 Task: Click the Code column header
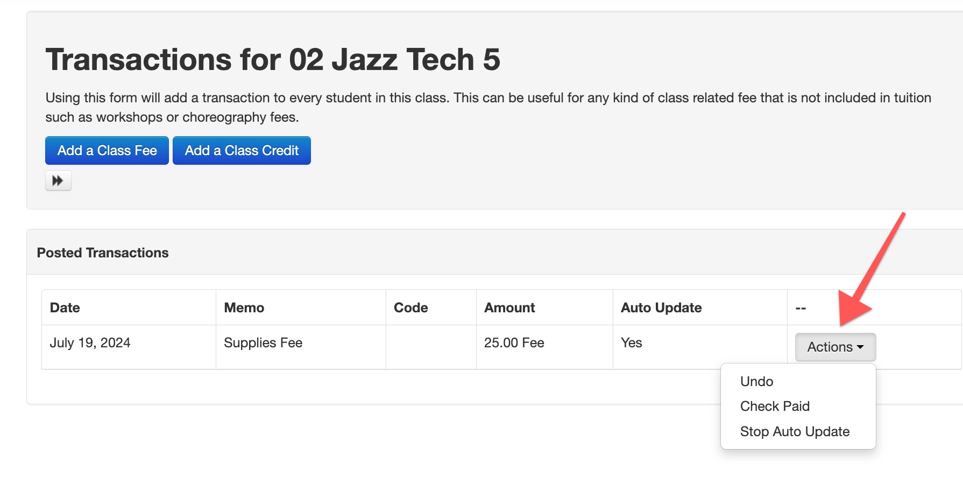coord(410,307)
